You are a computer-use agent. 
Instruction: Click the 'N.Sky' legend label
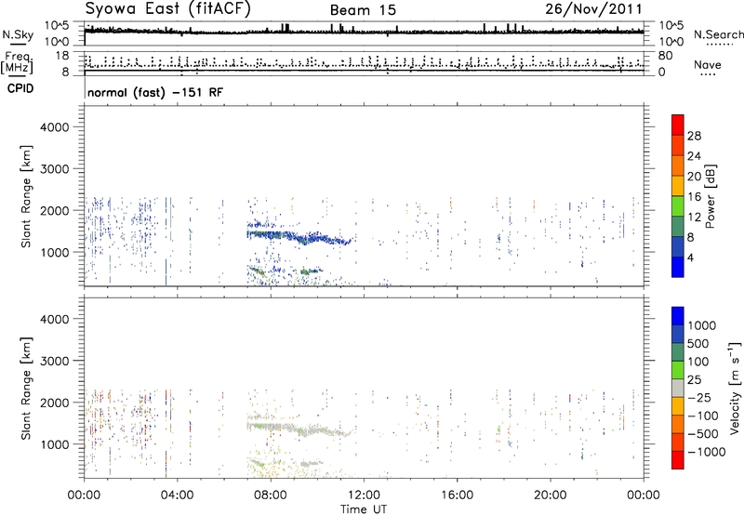point(18,34)
